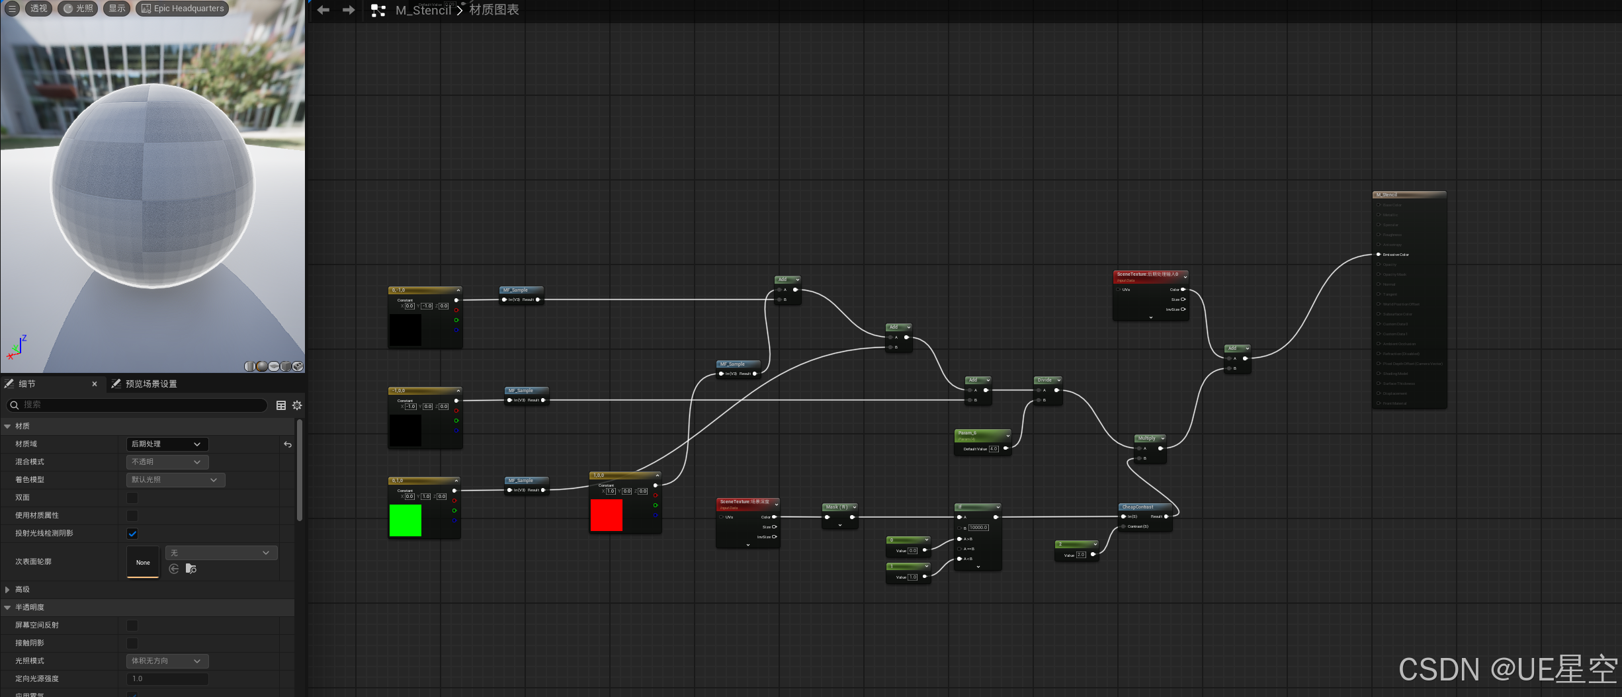
Task: Open the 显示 show menu
Action: point(117,9)
